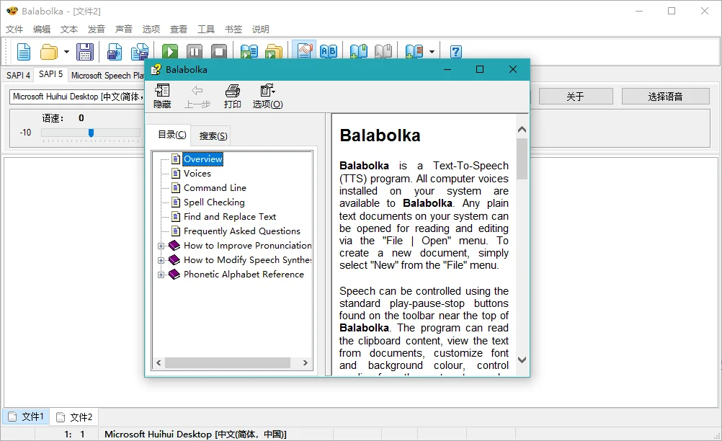Create a new document with toolbar icon
The width and height of the screenshot is (722, 441).
click(x=24, y=52)
